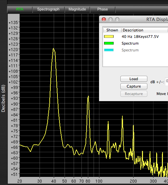This screenshot has width=168, height=185.
Task: Click the +66 dB axis label
Action: click(x=14, y=147)
